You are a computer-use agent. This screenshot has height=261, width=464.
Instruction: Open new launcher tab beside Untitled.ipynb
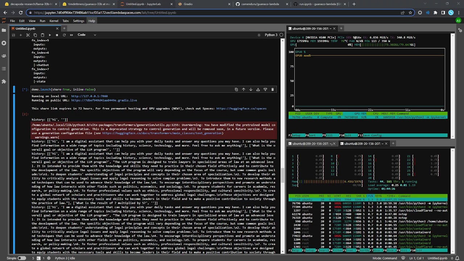click(x=64, y=28)
